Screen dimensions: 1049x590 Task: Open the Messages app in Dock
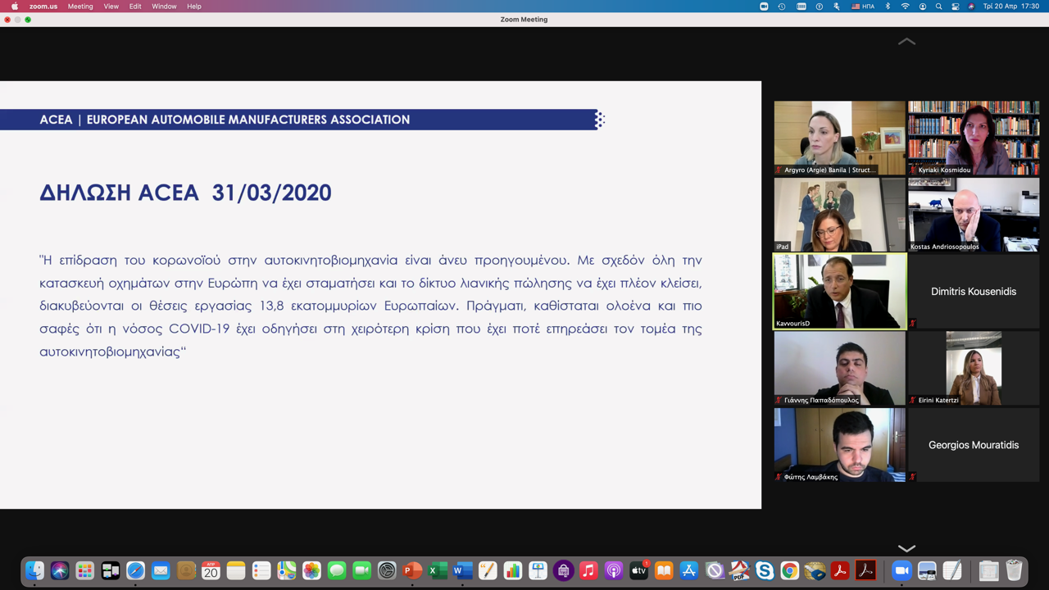click(337, 570)
